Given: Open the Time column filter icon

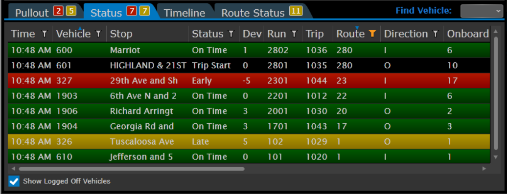Looking at the screenshot, I should point(45,34).
